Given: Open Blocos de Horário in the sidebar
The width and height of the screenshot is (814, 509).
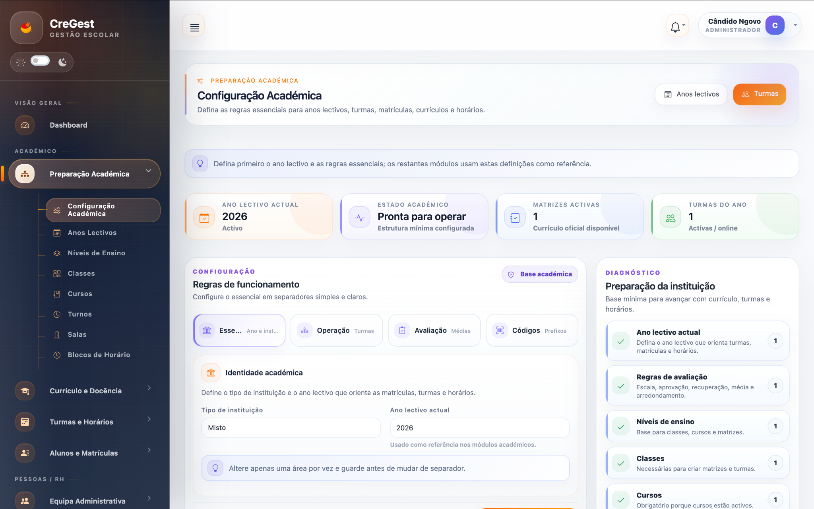Looking at the screenshot, I should (x=99, y=355).
